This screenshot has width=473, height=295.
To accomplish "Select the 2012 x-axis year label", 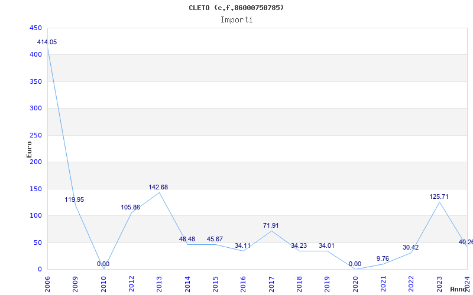I will pyautogui.click(x=131, y=284).
